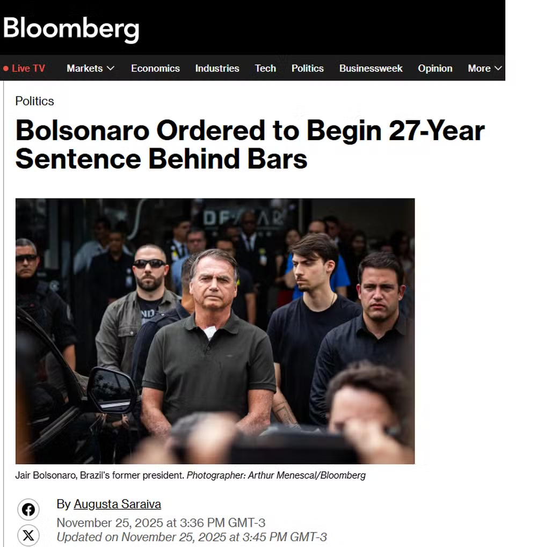Go to the Opinion section

(435, 68)
